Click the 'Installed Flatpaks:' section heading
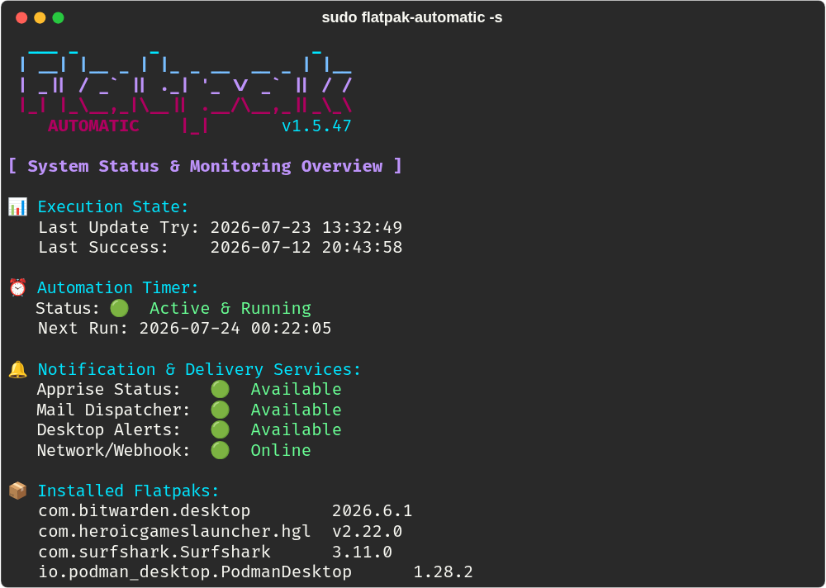Image resolution: width=826 pixels, height=588 pixels. click(128, 491)
